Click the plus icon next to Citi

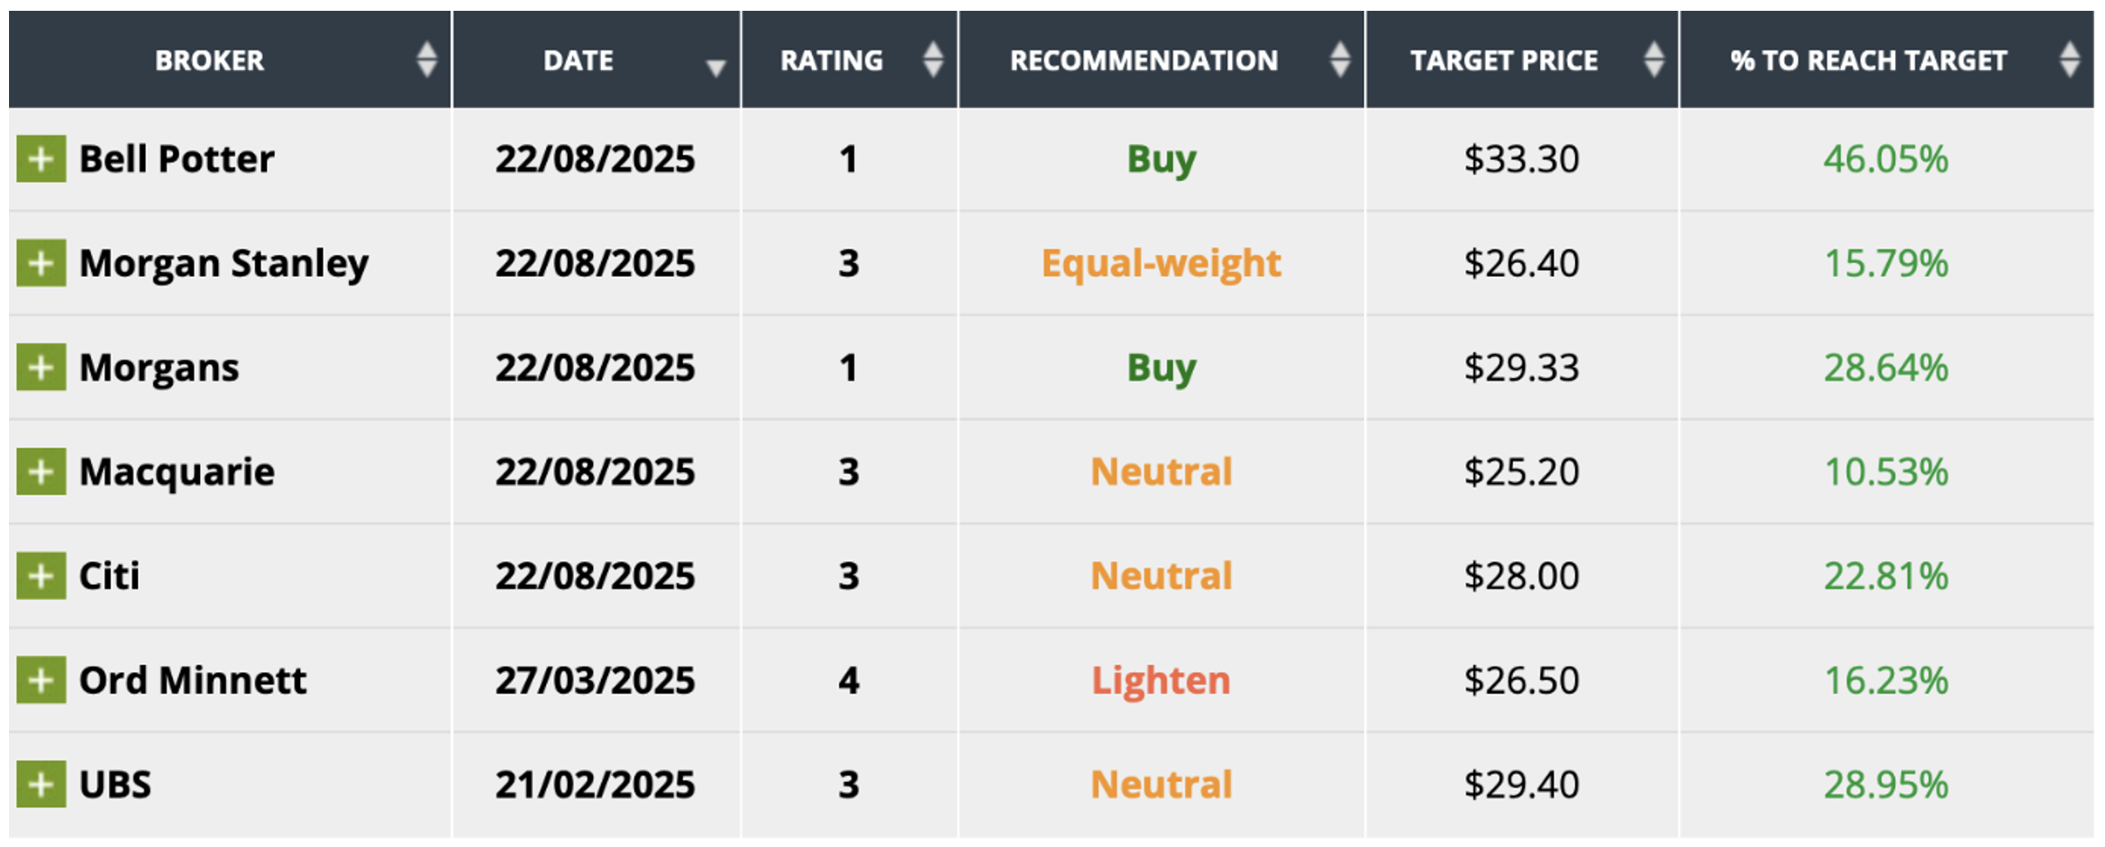[x=41, y=576]
